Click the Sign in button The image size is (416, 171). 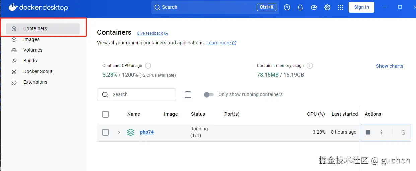pyautogui.click(x=361, y=7)
